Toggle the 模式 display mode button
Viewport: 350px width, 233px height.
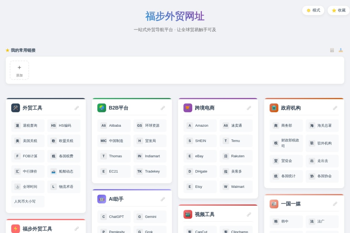(x=313, y=10)
